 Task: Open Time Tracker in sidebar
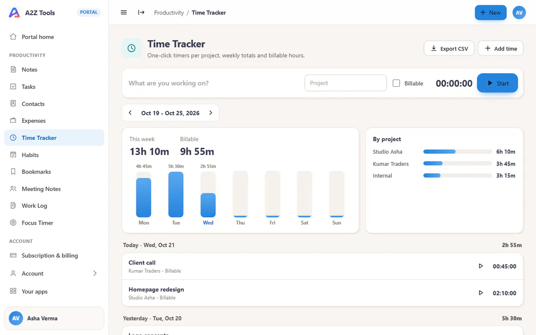click(x=54, y=138)
